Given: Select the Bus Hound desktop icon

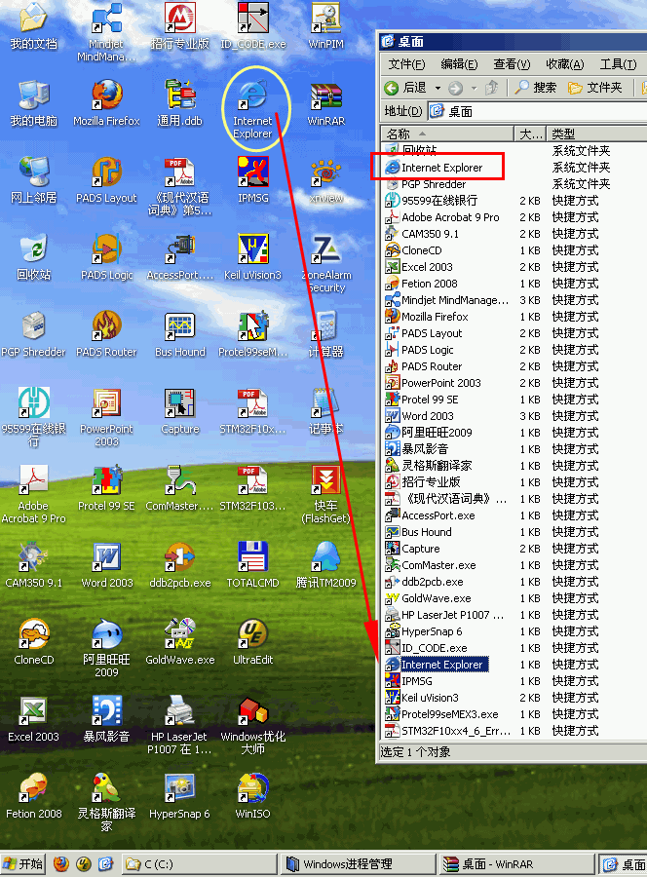Looking at the screenshot, I should (180, 334).
